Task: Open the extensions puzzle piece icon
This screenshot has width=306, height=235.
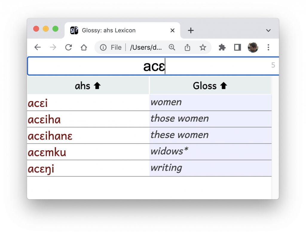Action: click(222, 47)
